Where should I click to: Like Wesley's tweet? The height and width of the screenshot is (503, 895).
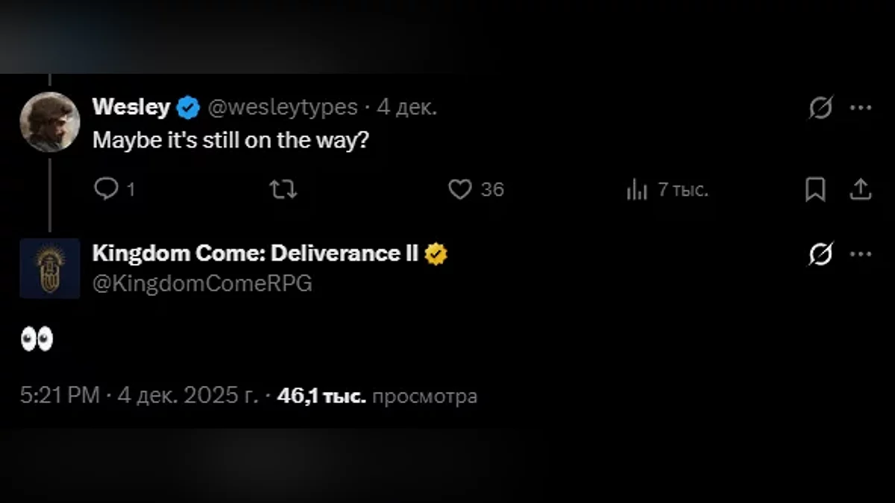click(x=460, y=190)
